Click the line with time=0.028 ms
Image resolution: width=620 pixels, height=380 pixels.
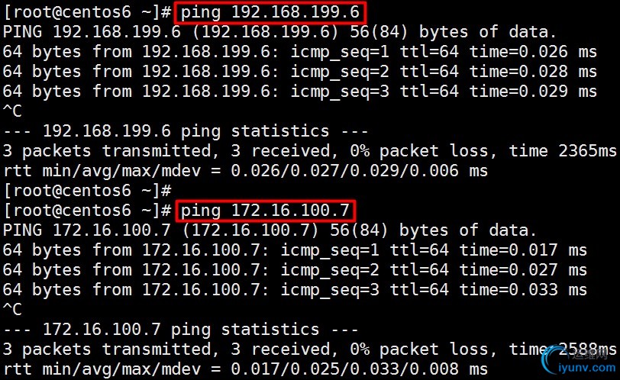pos(300,72)
